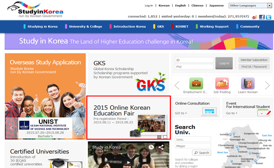The image size is (274, 168).
Task: Follow Event Go to link
Action: click(232, 113)
